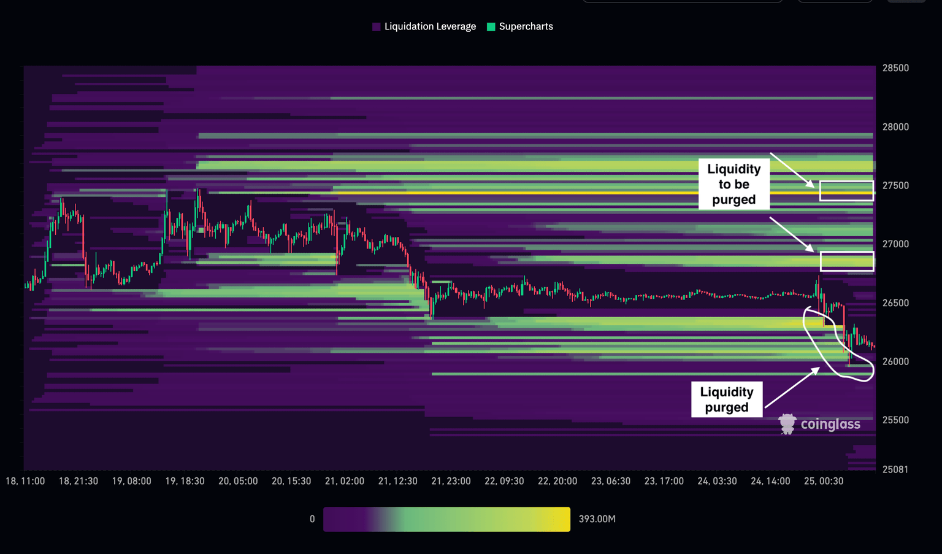Click the 25, 00:30 timestamp on the x-axis
This screenshot has height=554, width=942.
824,481
